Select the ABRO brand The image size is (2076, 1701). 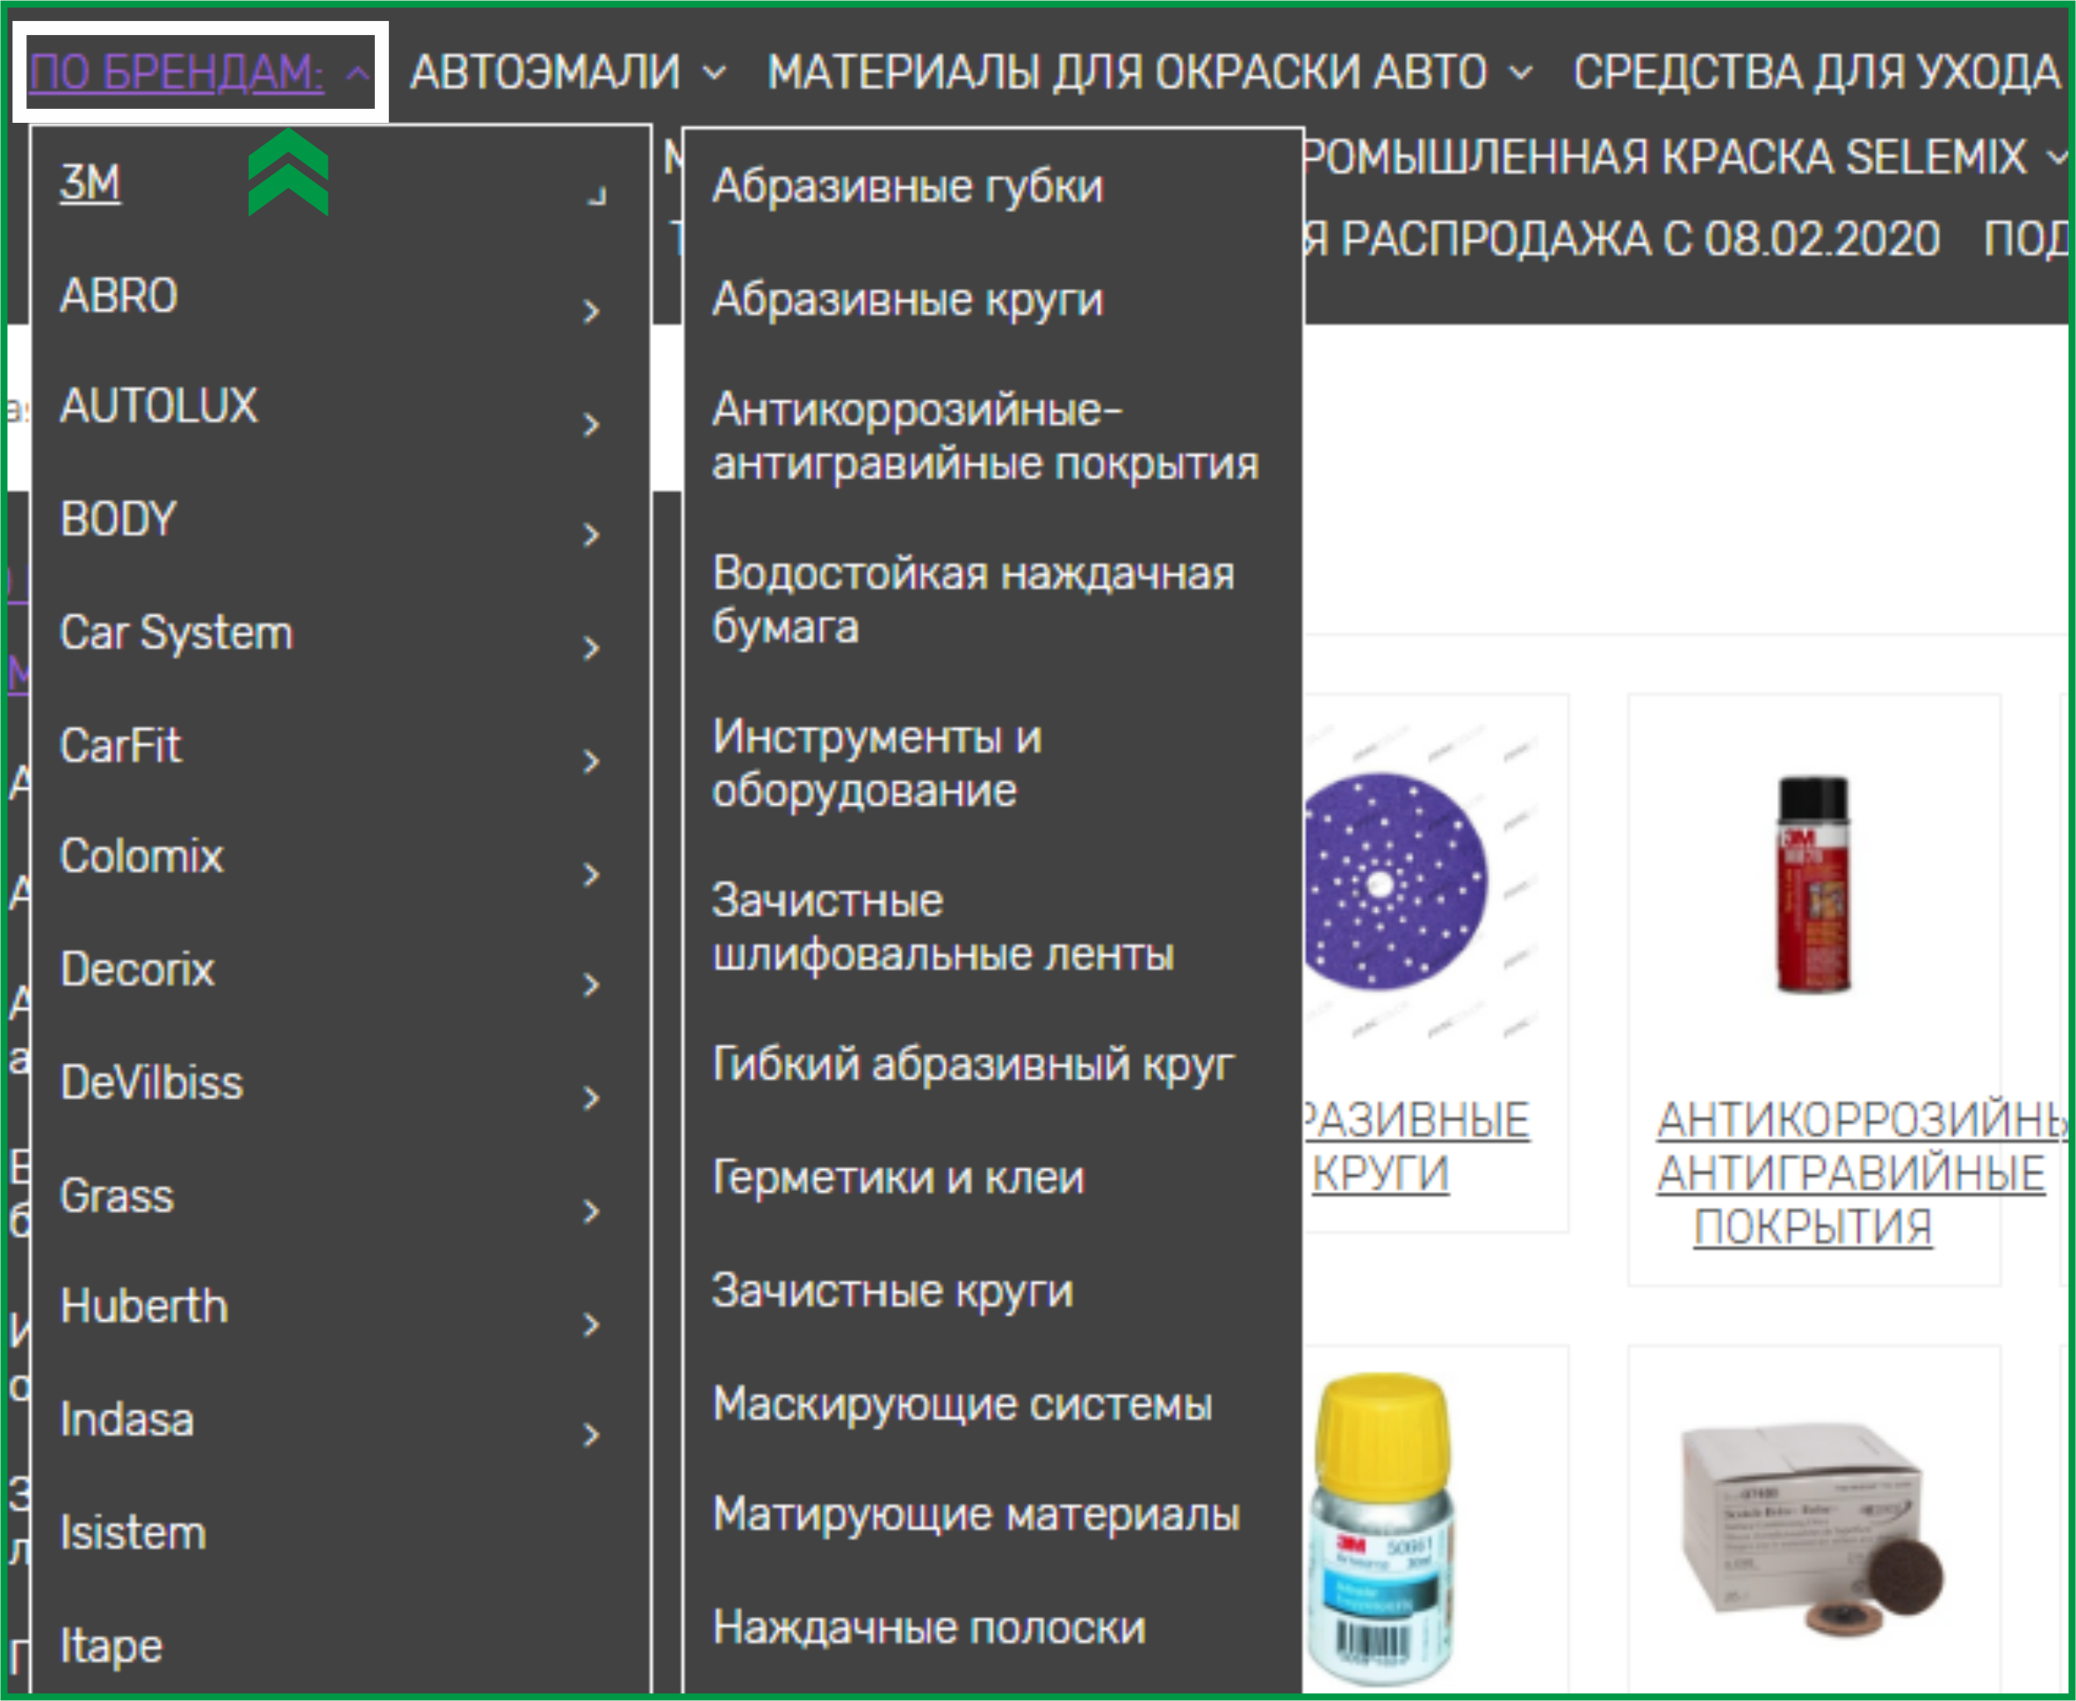[x=119, y=296]
